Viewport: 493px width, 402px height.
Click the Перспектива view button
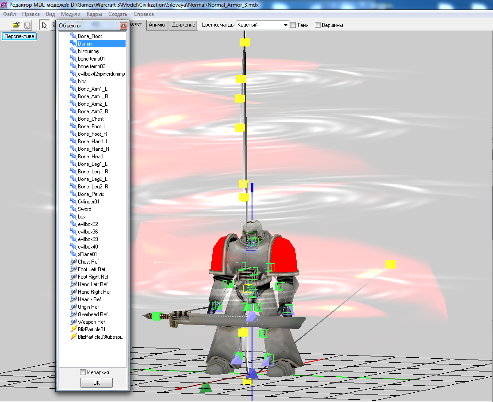[19, 36]
